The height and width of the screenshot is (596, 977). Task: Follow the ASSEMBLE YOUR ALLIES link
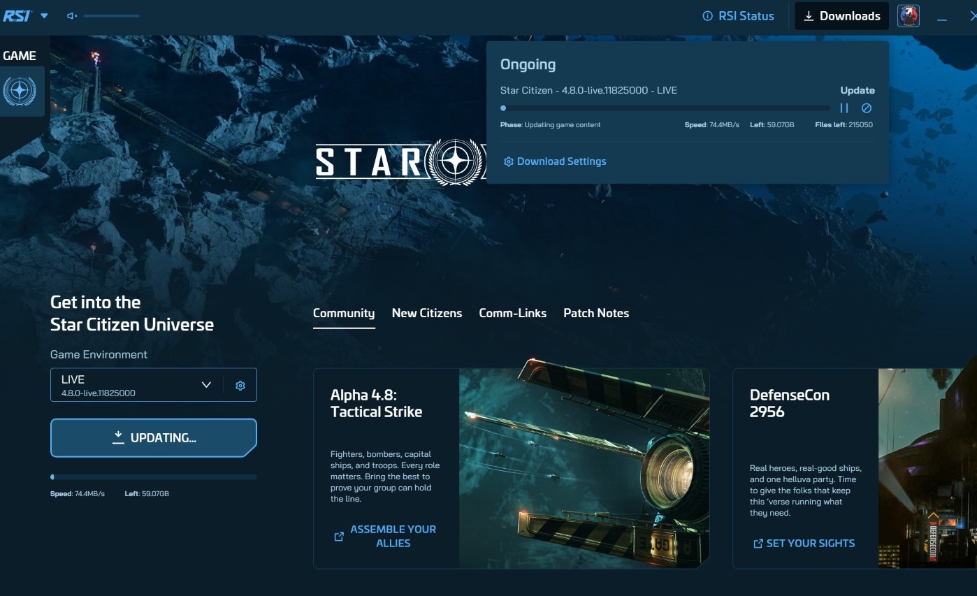pos(385,536)
